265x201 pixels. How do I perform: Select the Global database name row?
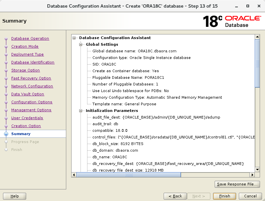coord(134,51)
